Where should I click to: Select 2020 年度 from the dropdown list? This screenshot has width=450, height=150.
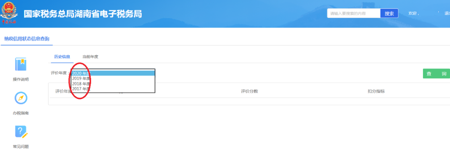coord(113,73)
